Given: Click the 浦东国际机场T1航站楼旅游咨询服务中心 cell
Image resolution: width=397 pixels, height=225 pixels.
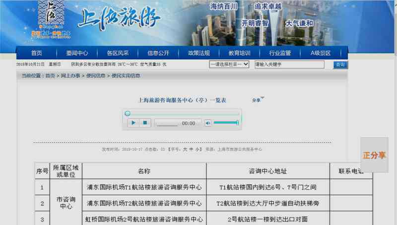Looking at the screenshot, I should (144, 187).
